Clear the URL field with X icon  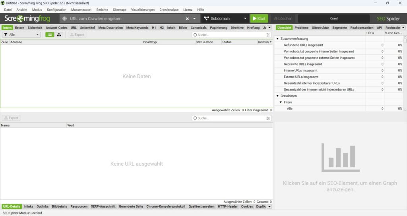[188, 19]
